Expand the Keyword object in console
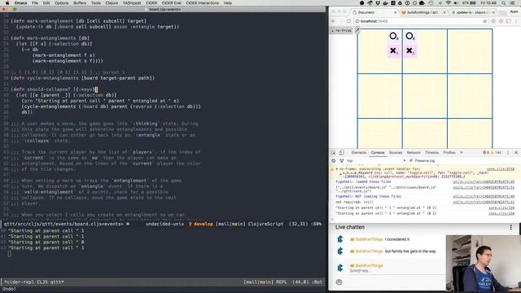The height and width of the screenshot is (293, 521). [x=340, y=173]
